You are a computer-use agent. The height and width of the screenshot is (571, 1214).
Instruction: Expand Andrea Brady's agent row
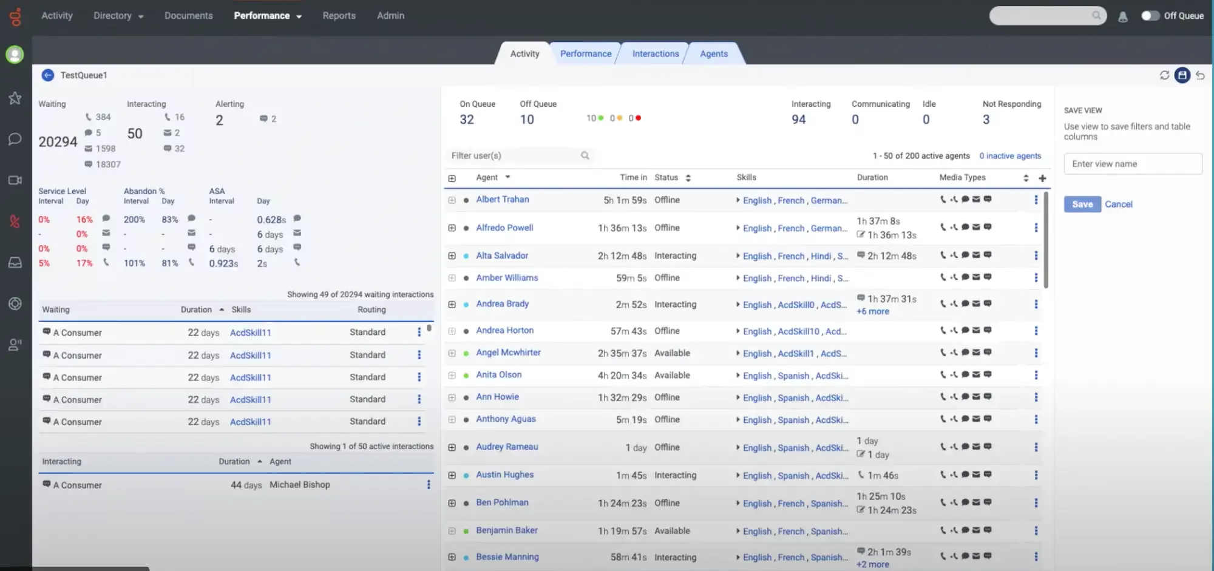[x=452, y=304]
